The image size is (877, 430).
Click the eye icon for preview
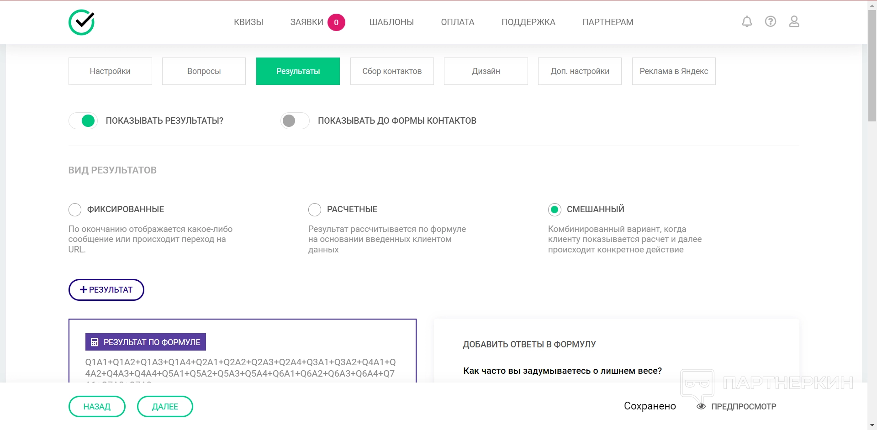coord(701,406)
